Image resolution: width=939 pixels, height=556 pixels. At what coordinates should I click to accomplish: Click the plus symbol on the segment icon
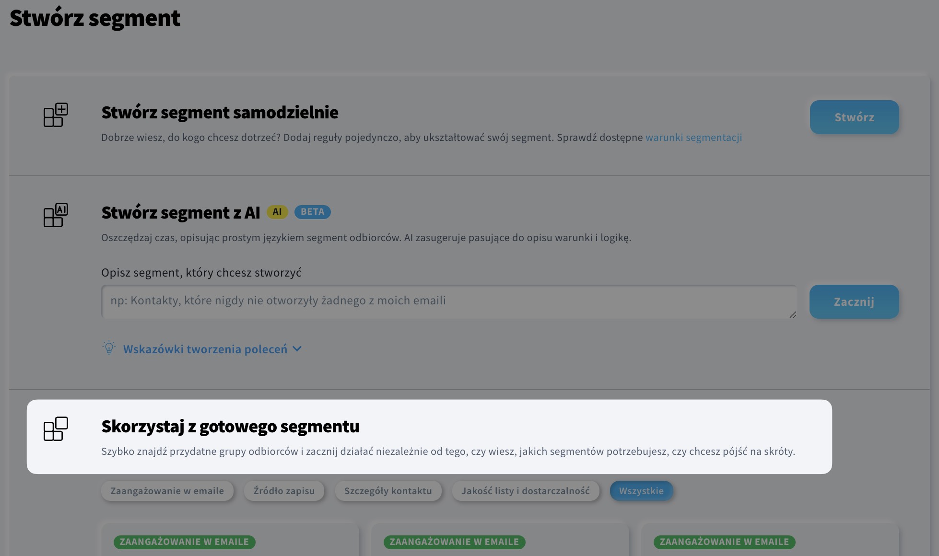click(62, 109)
